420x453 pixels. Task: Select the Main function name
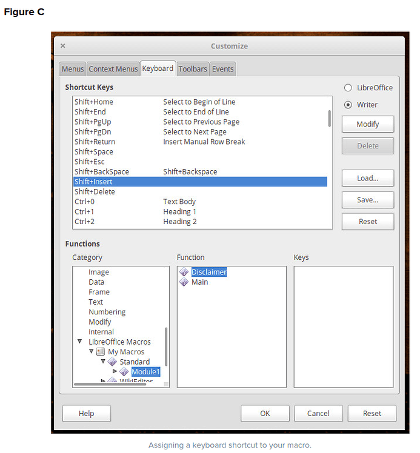200,282
